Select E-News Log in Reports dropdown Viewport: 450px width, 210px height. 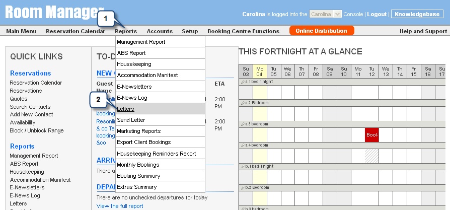click(x=160, y=98)
